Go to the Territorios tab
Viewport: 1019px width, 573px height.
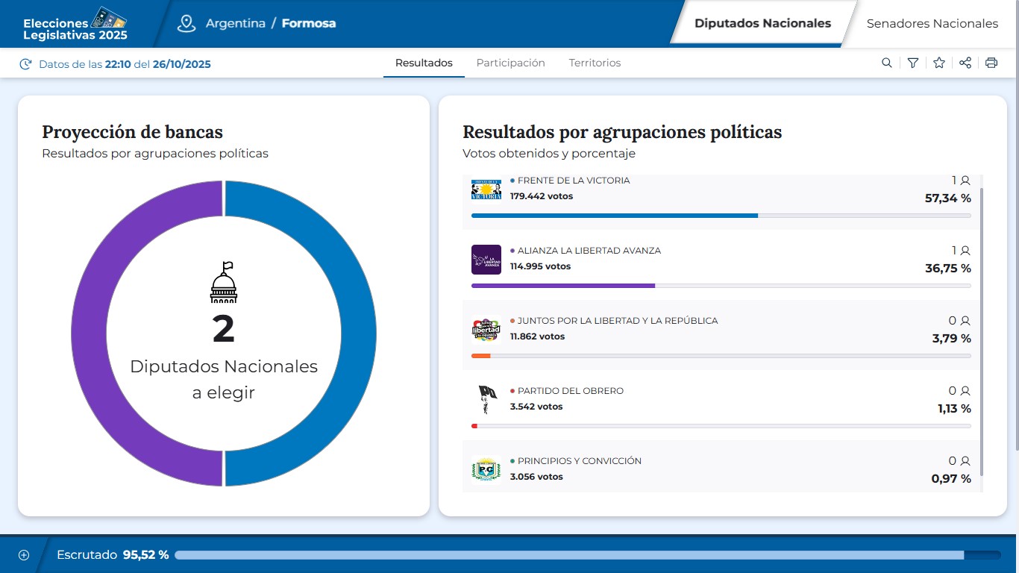coord(595,63)
